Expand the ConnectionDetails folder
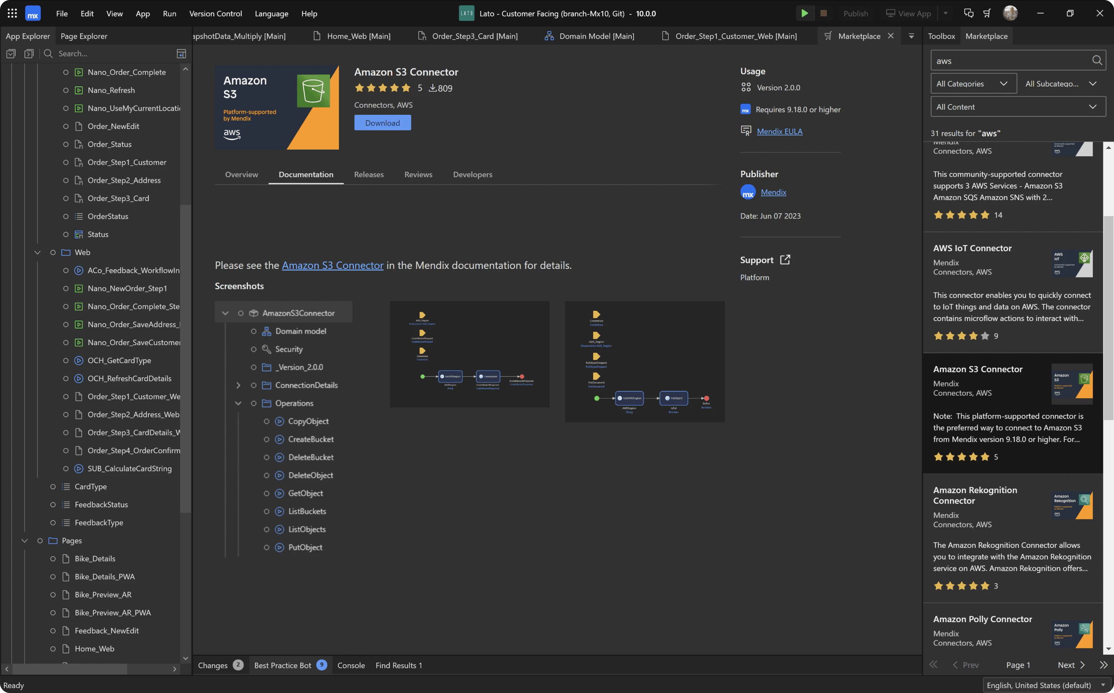This screenshot has height=693, width=1114. (238, 385)
